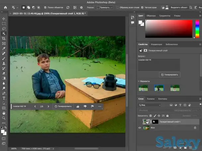This screenshot has height=151, width=202.
Task: Select the Move tool
Action: pos(4,19)
